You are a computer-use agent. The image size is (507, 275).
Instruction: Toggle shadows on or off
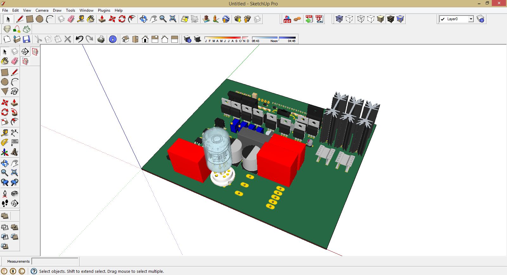tap(197, 39)
